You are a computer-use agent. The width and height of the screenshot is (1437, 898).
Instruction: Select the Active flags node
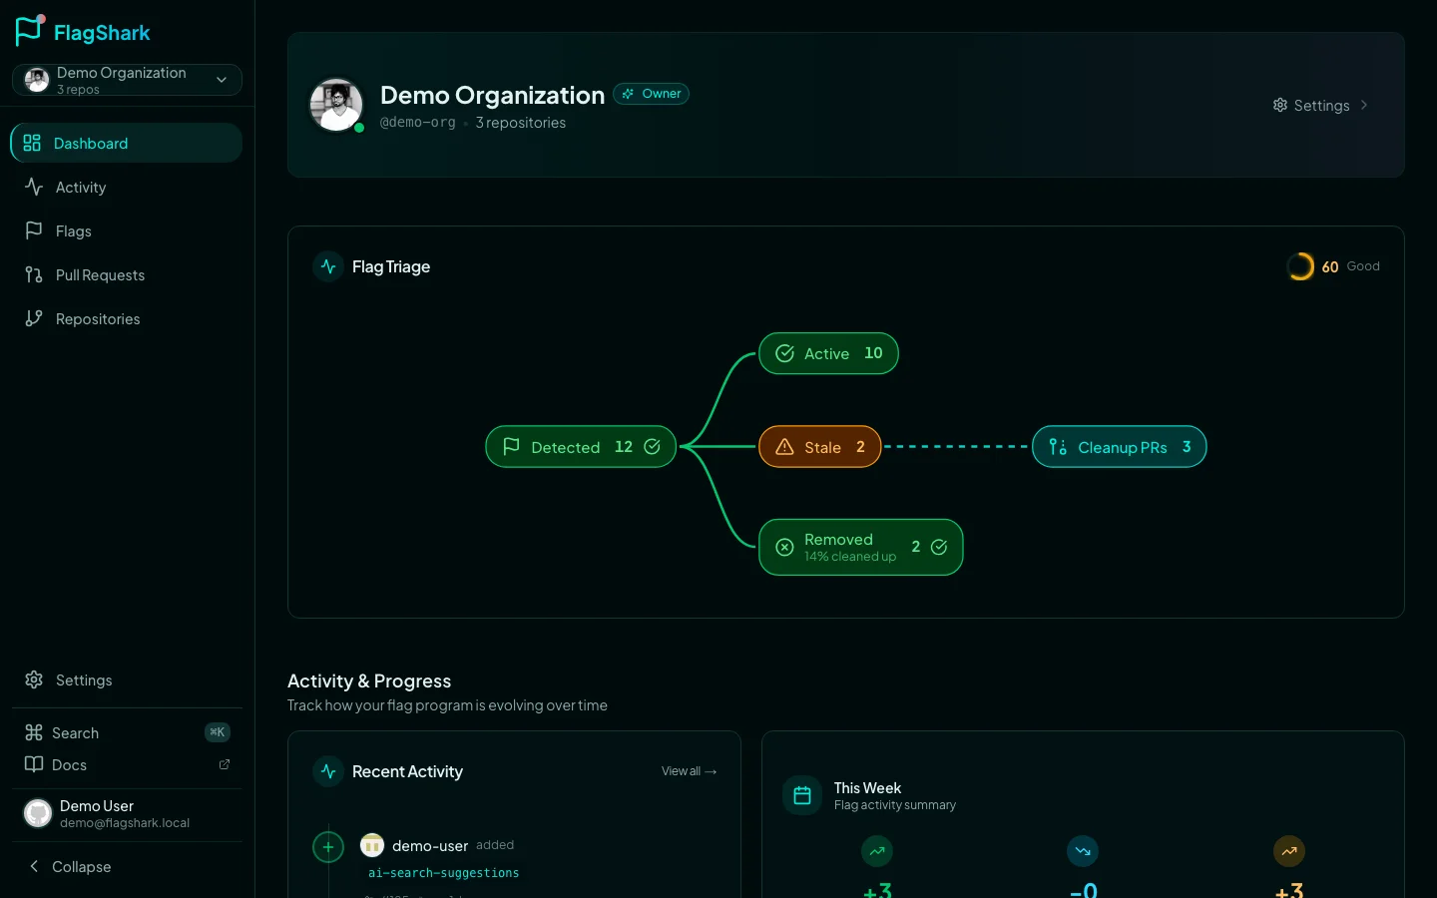coord(828,353)
